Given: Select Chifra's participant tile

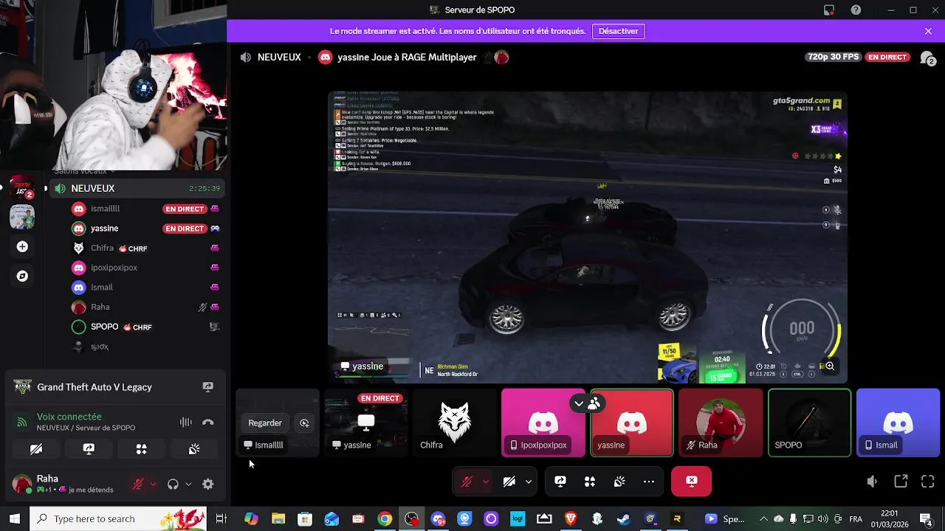Looking at the screenshot, I should tap(455, 423).
